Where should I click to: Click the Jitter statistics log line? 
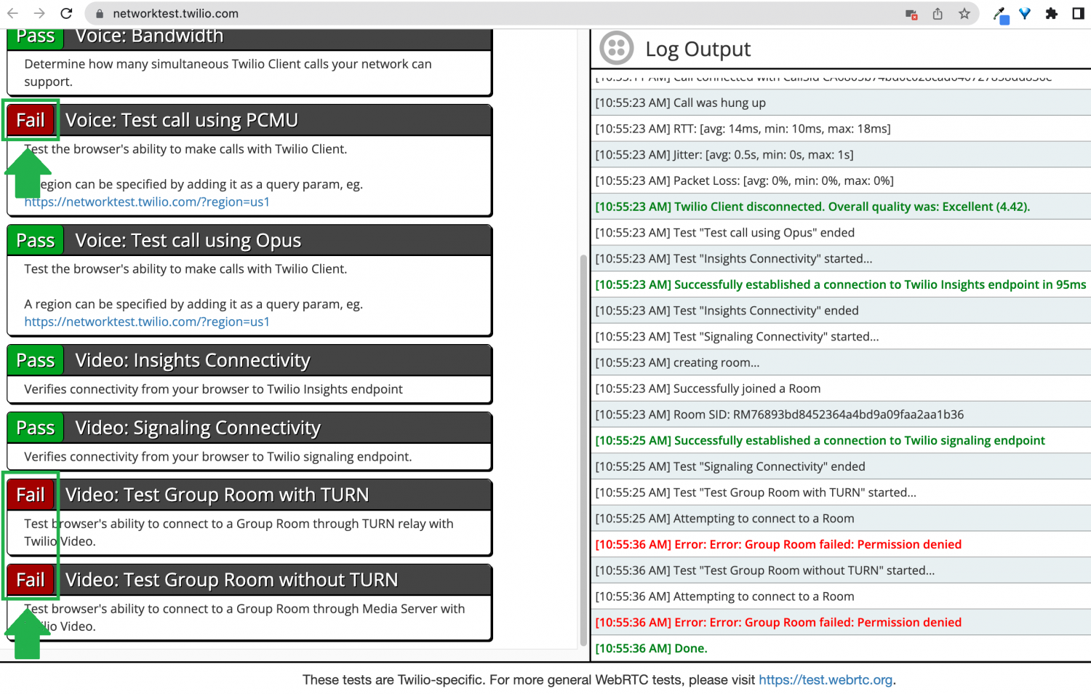(x=841, y=155)
